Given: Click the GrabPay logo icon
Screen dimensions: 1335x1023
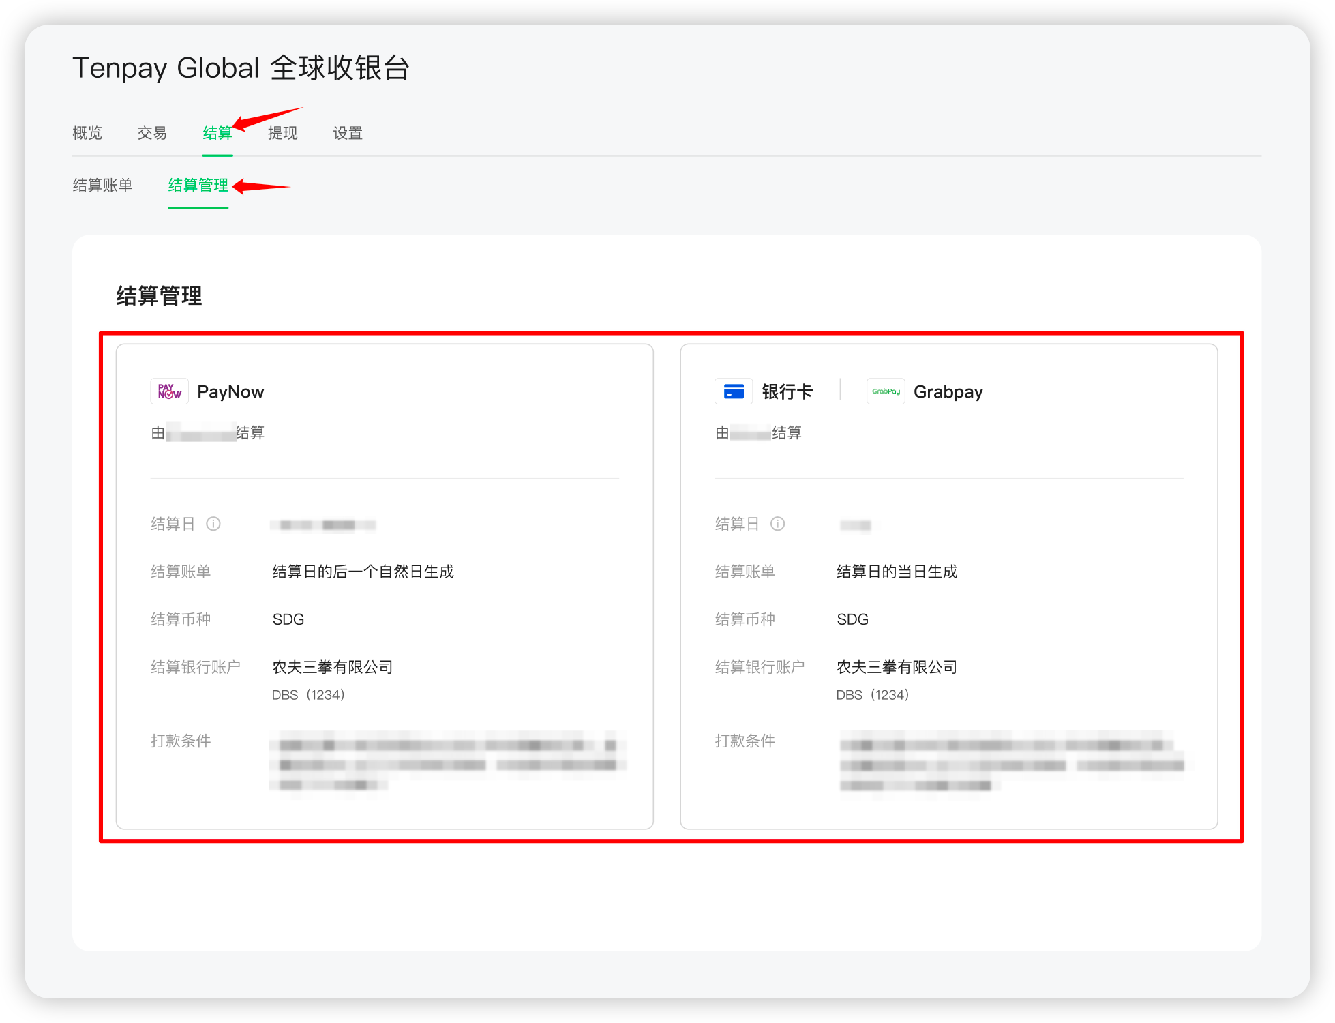Looking at the screenshot, I should 886,391.
